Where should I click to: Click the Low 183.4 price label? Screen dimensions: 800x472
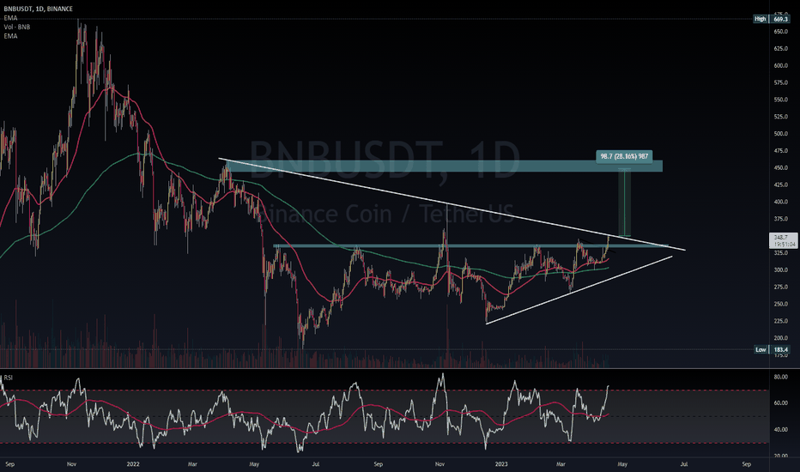(772, 349)
